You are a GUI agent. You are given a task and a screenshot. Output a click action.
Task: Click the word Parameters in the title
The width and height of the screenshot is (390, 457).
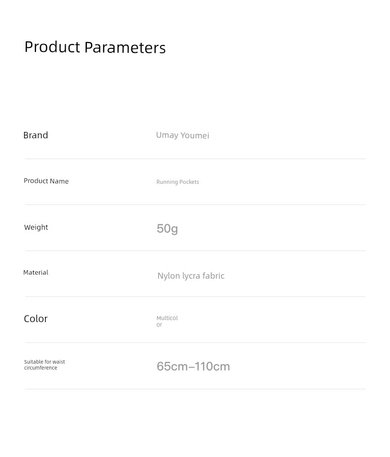pyautogui.click(x=125, y=47)
